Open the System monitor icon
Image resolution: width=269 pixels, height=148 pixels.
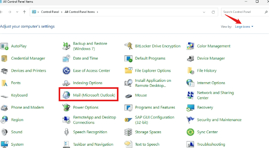pyautogui.click(x=4, y=144)
